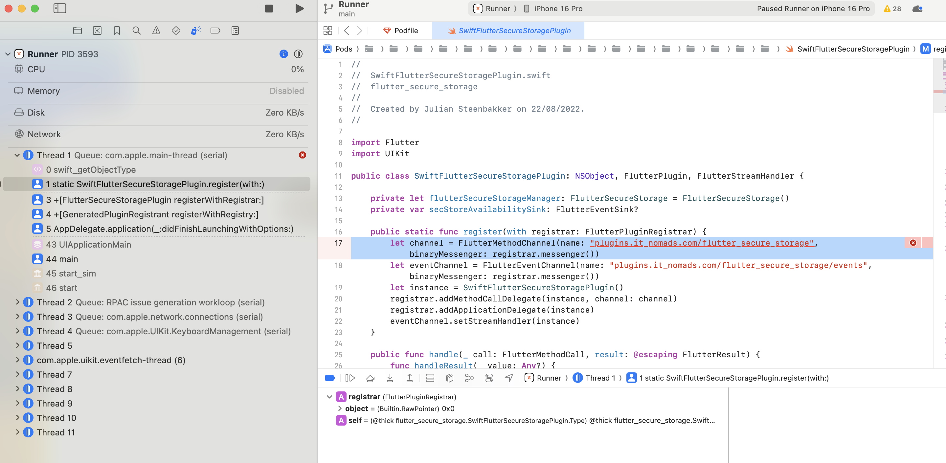Select the Runner scheme in toolbar
This screenshot has height=463, width=946.
pyautogui.click(x=492, y=9)
